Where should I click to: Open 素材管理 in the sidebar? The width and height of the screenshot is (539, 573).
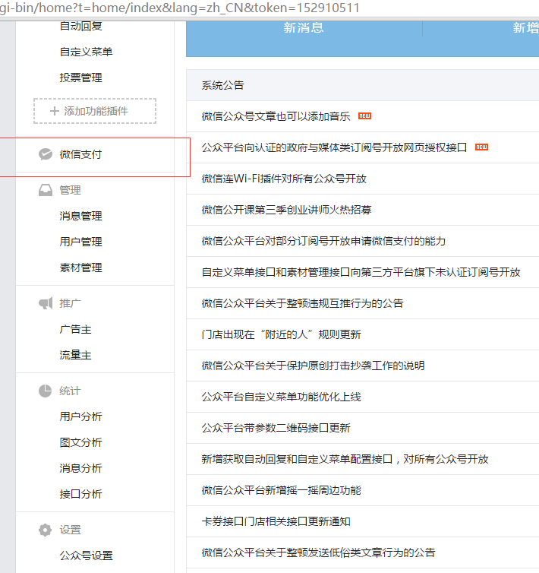point(80,268)
